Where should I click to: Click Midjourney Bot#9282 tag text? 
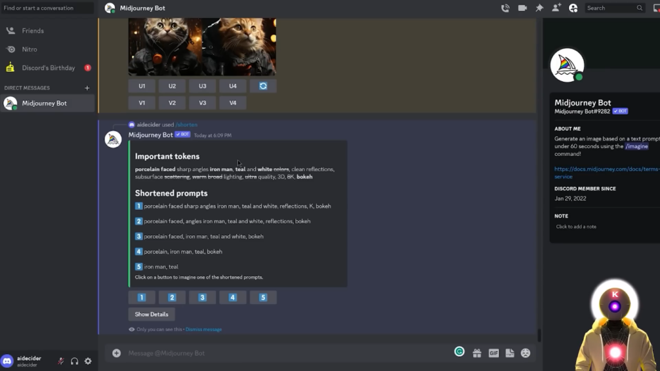coord(582,111)
